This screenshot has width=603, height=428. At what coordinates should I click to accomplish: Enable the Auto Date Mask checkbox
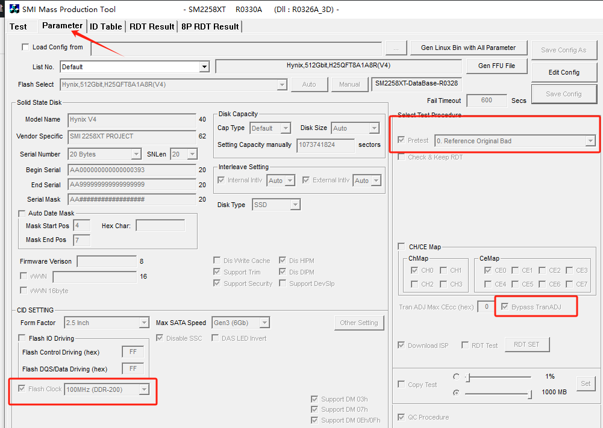[x=22, y=213]
